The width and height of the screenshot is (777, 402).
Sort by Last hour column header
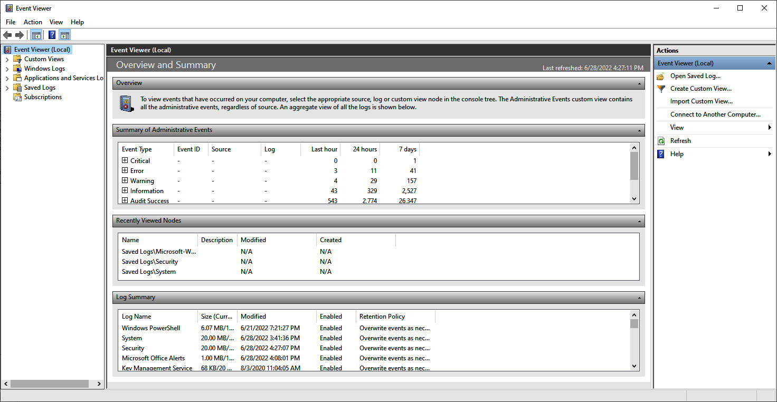pyautogui.click(x=320, y=149)
